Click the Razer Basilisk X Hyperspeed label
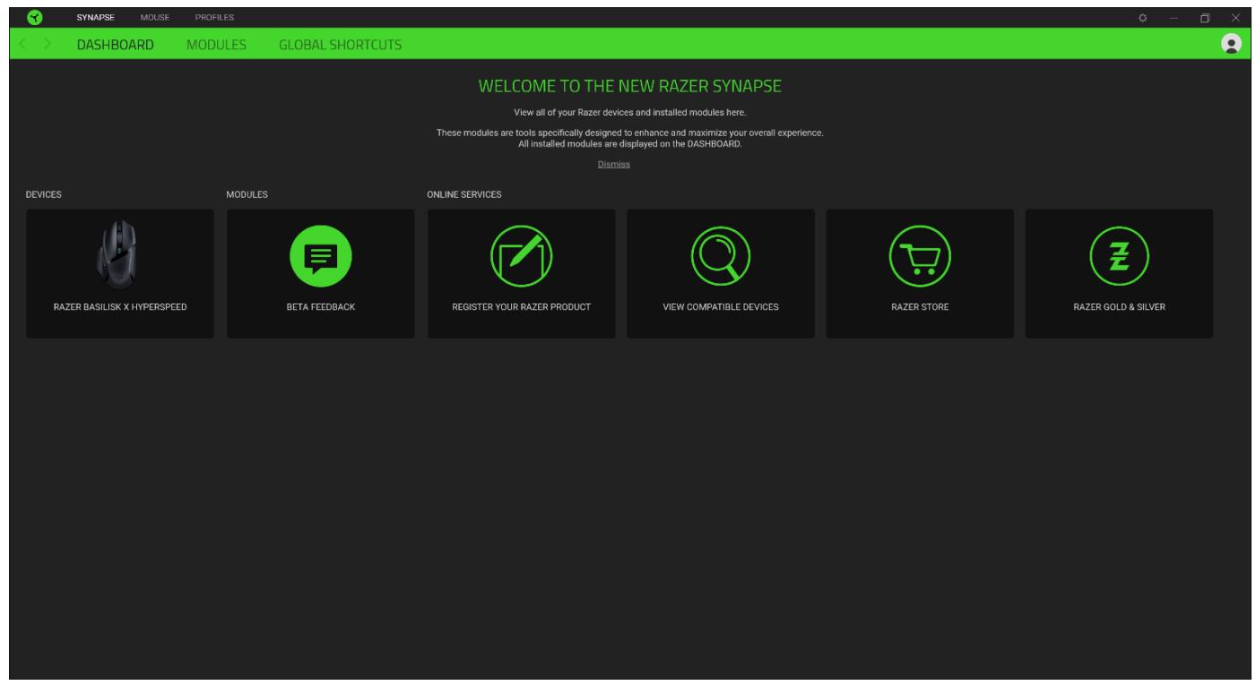Viewport: 1256px width, 685px height. pos(120,307)
